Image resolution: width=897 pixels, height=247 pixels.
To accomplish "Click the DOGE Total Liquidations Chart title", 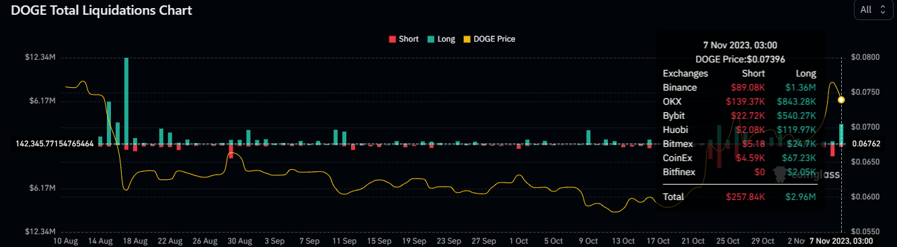I will [x=101, y=11].
